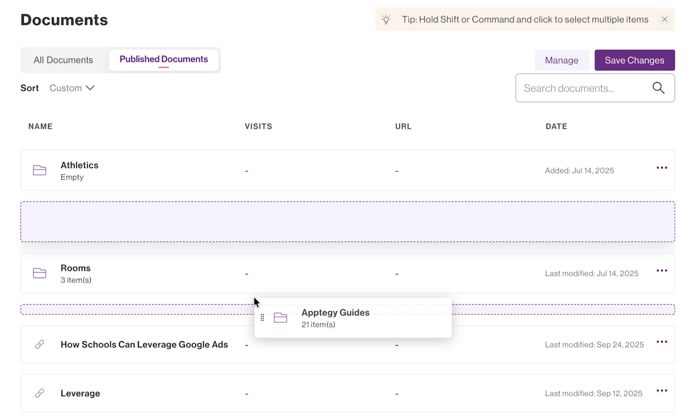Click the Apptegy Guides drag handle

(262, 318)
